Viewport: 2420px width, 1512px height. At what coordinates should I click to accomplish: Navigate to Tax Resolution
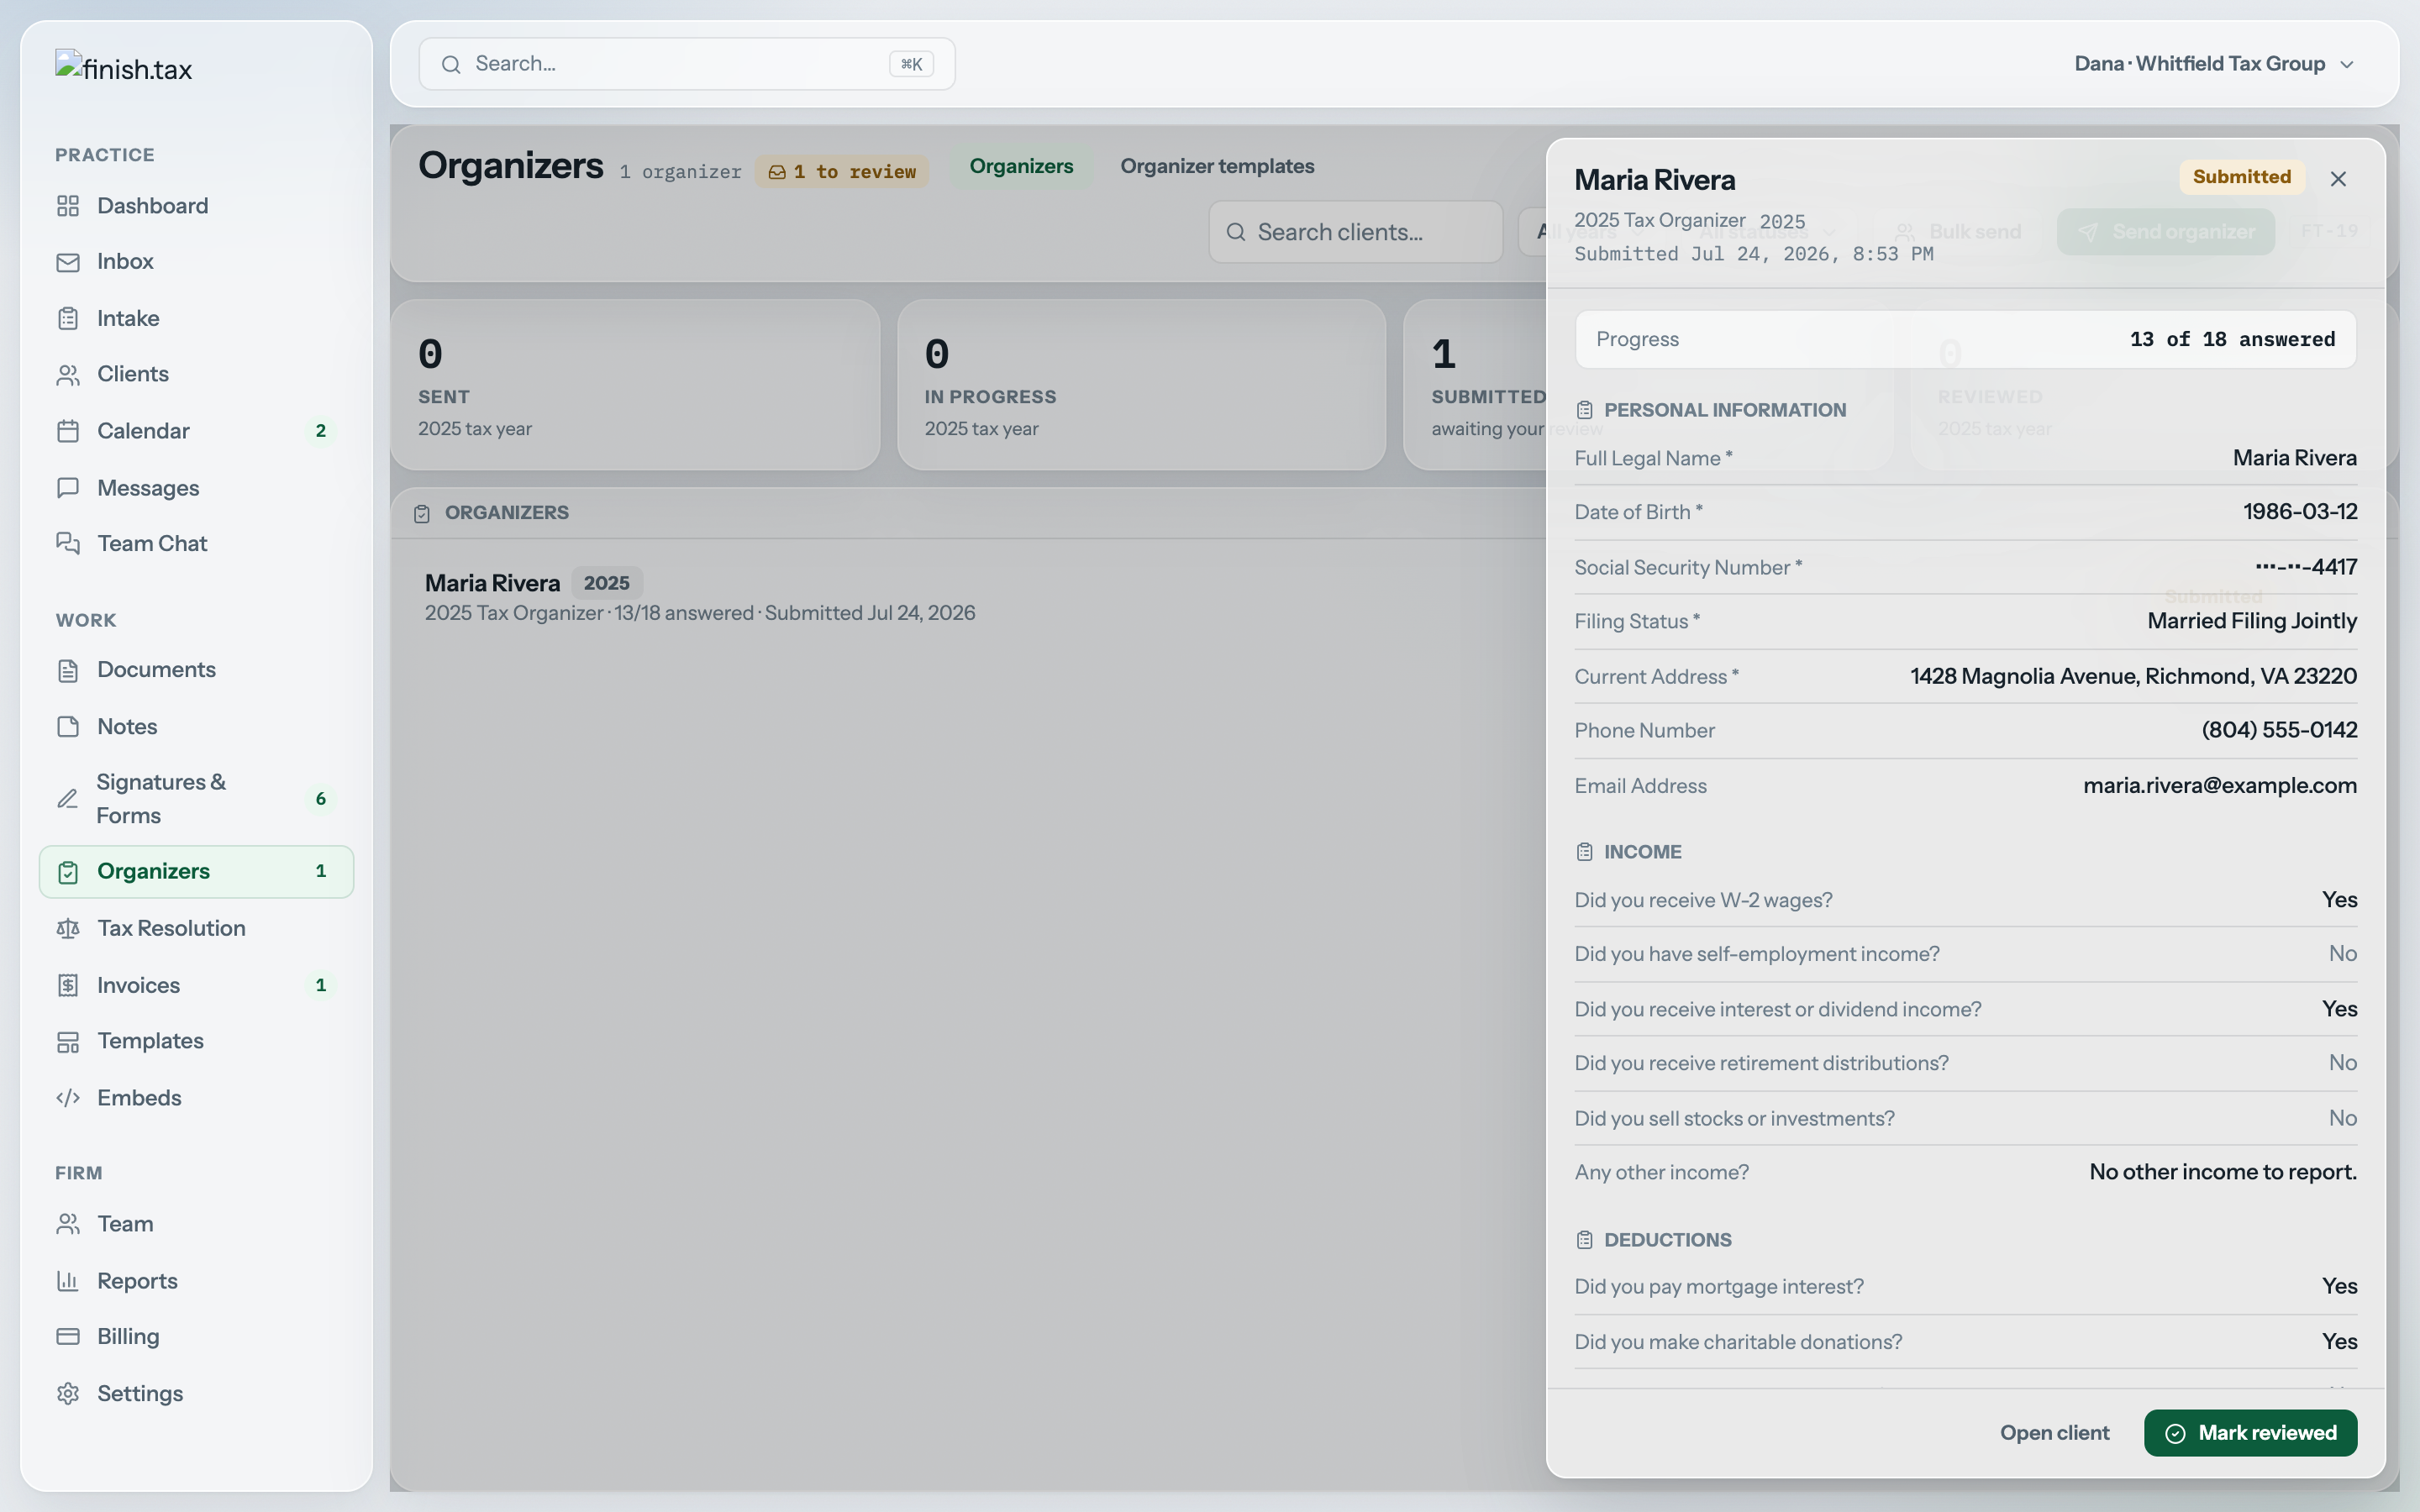click(196, 929)
